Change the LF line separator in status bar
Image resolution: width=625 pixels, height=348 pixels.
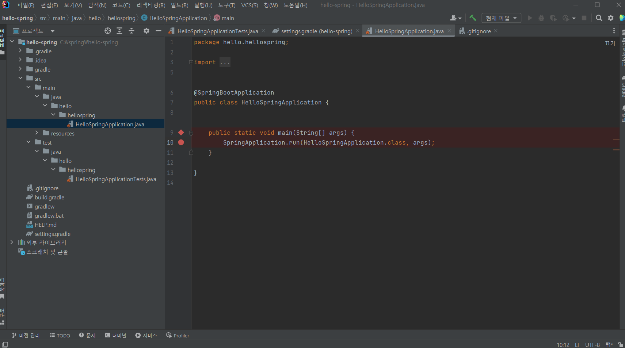coord(578,345)
